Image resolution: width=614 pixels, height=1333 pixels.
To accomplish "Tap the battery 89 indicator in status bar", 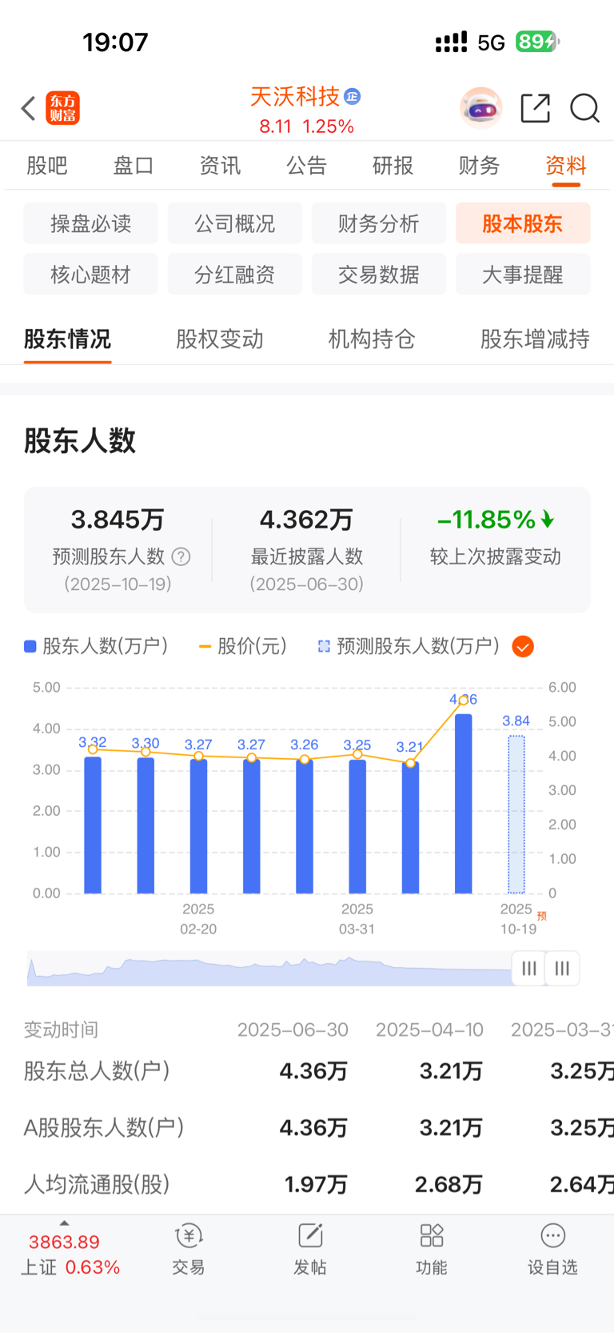I will pos(536,42).
